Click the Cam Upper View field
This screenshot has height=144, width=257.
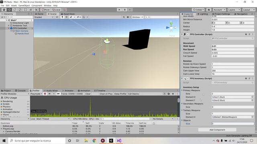pyautogui.click(x=233, y=71)
